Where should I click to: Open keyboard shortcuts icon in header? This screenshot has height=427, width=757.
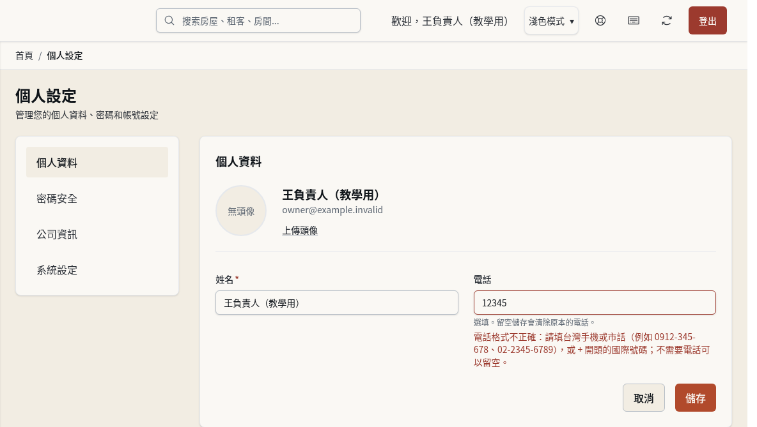tap(634, 20)
